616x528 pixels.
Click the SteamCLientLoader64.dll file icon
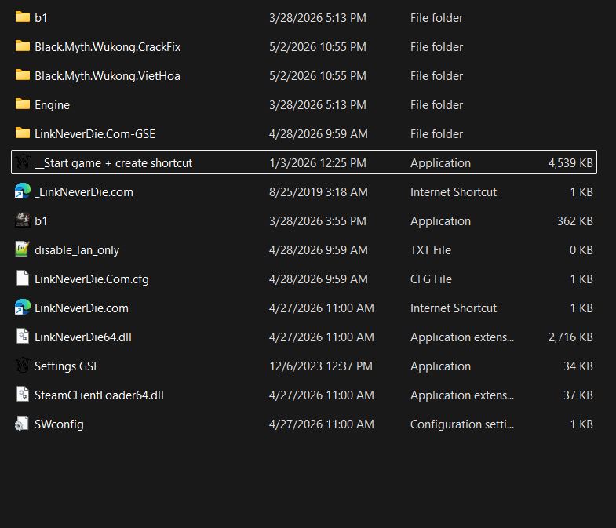(x=23, y=395)
